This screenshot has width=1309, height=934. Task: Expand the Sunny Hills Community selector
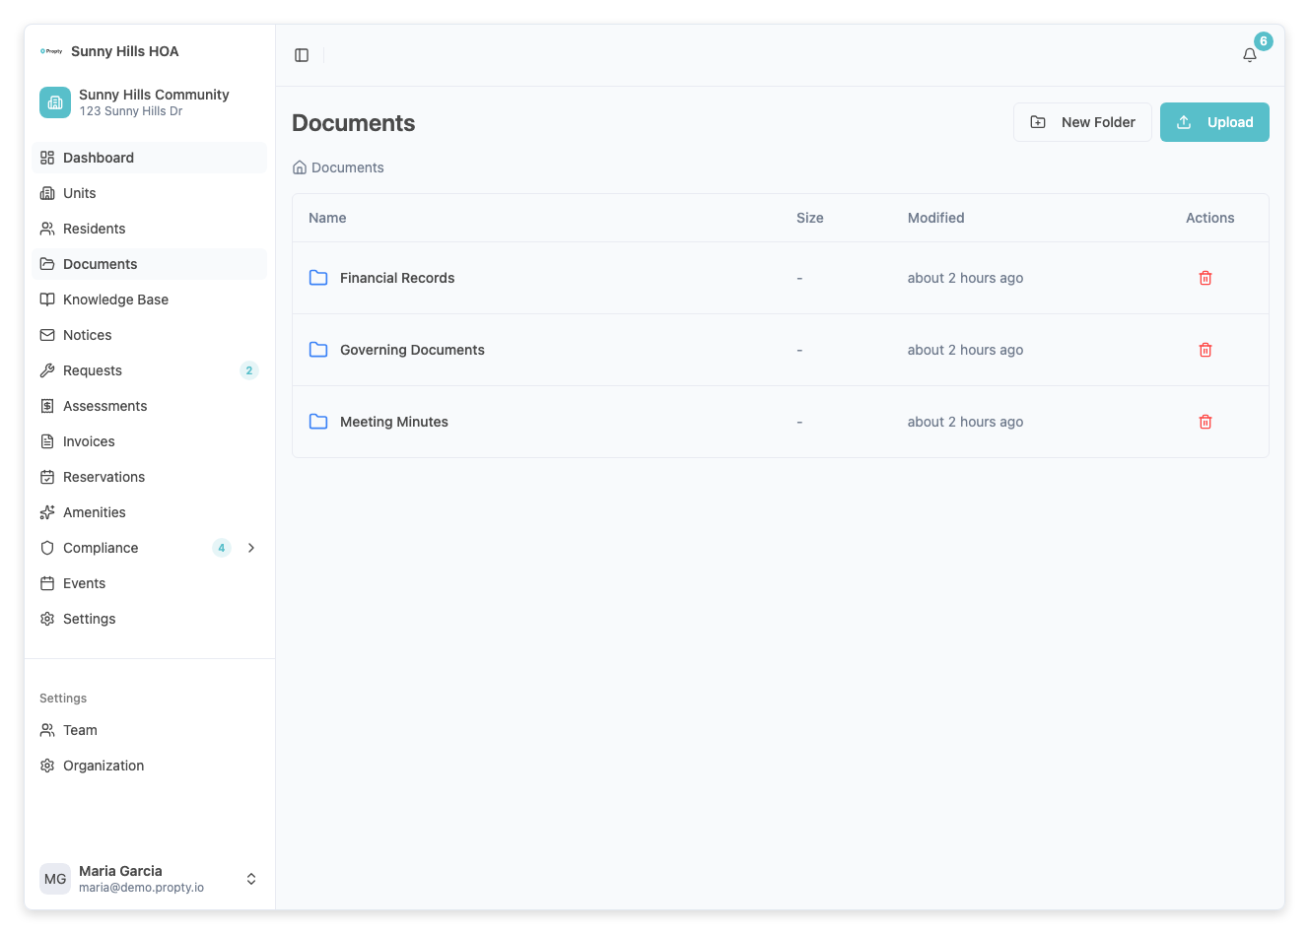click(148, 101)
